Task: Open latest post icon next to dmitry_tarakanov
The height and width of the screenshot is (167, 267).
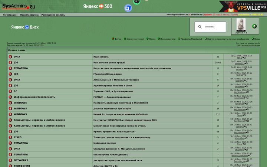Action: pos(250,155)
